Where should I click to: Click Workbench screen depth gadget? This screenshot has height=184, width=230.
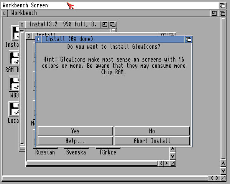222,5
